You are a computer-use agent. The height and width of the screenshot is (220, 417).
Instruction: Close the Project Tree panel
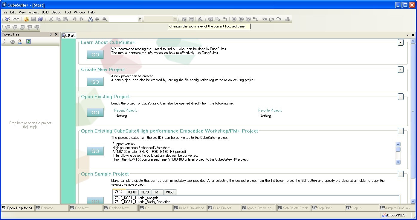56,34
